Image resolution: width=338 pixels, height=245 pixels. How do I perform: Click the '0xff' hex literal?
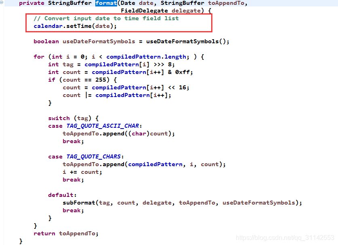pos(183,72)
